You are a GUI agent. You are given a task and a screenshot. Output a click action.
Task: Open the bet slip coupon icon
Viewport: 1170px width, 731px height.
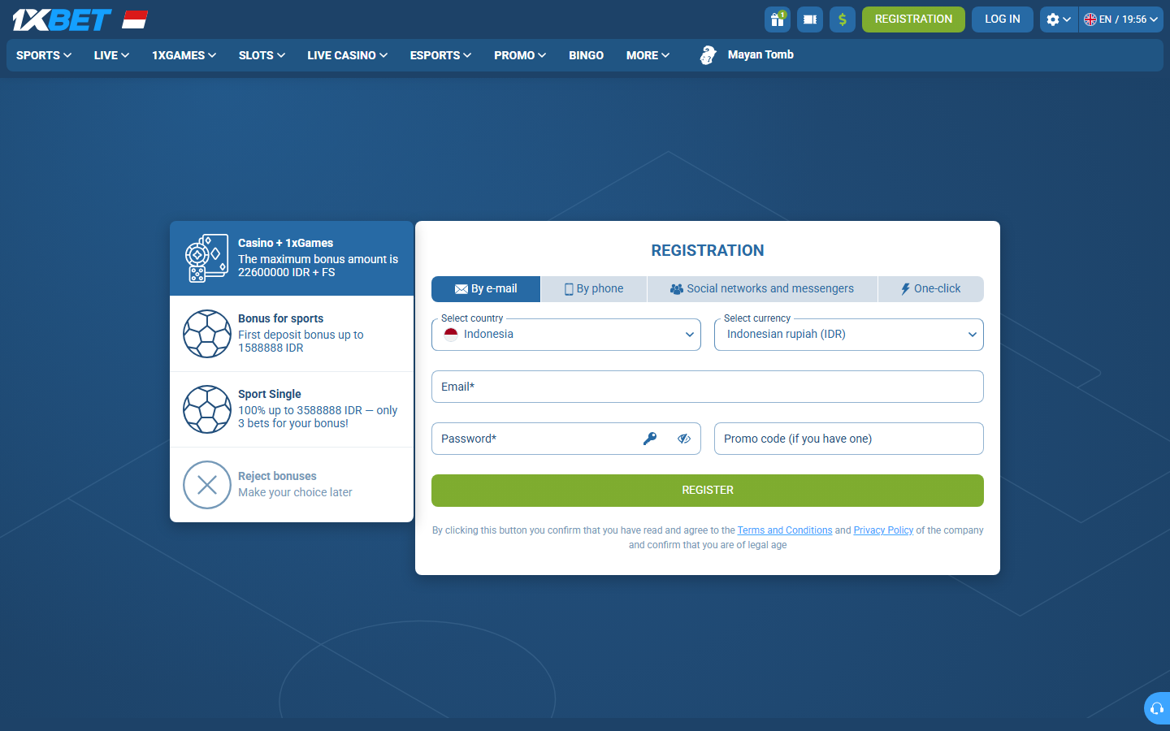(810, 19)
